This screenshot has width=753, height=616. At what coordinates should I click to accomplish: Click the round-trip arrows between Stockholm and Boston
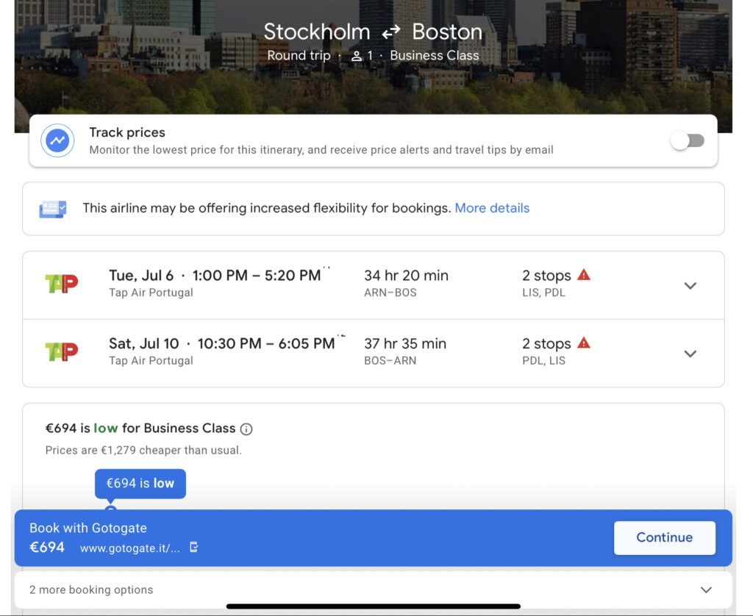point(391,32)
